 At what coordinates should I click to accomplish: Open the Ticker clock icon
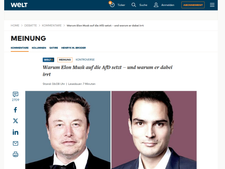pos(112,5)
